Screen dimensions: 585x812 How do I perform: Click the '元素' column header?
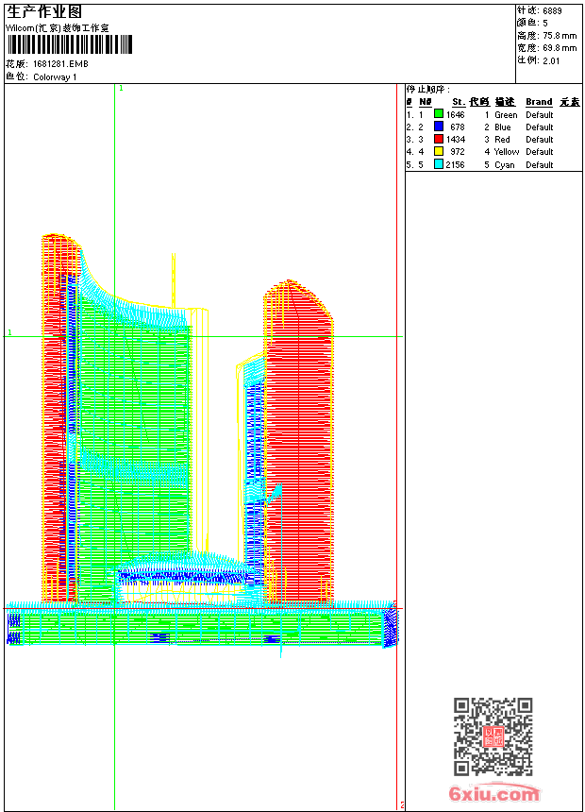point(570,102)
